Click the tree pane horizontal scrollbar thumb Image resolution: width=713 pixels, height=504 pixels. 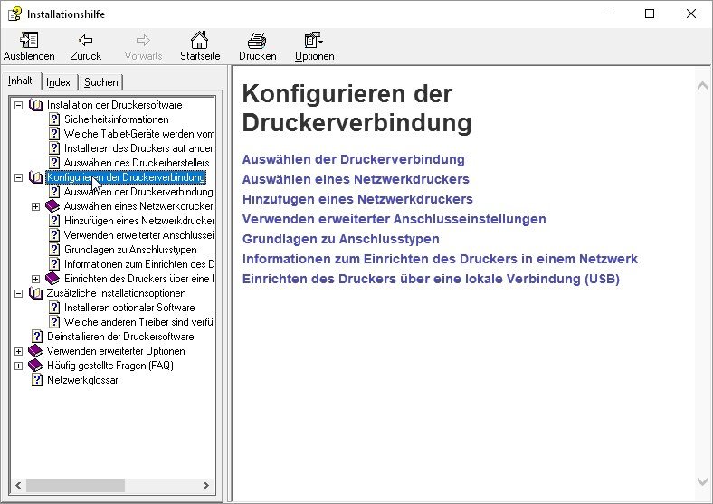coord(75,485)
